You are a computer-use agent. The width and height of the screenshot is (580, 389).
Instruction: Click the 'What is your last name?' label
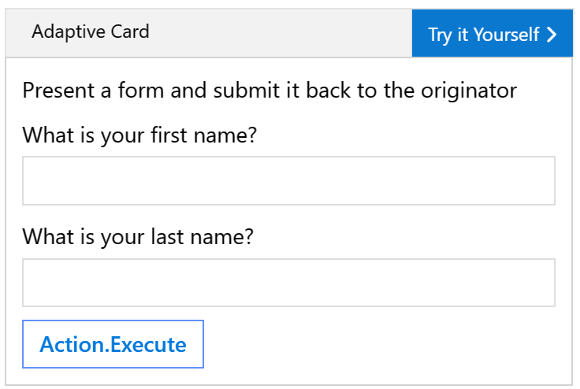(138, 236)
